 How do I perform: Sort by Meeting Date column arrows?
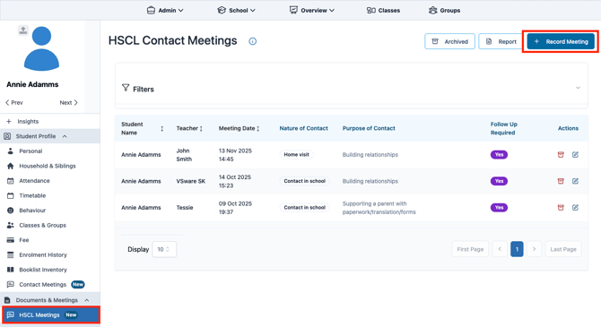[x=258, y=129]
